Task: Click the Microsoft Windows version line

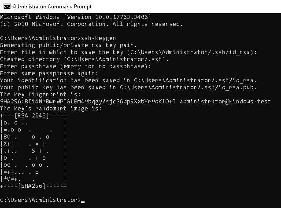Action: click(x=76, y=17)
